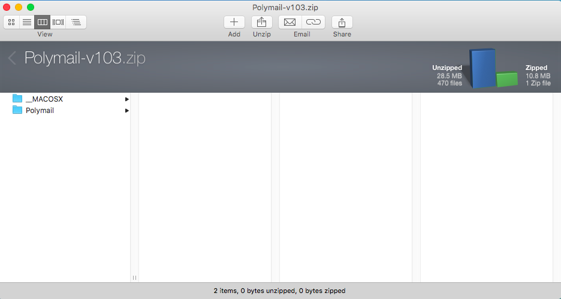Switch to list view

click(27, 22)
